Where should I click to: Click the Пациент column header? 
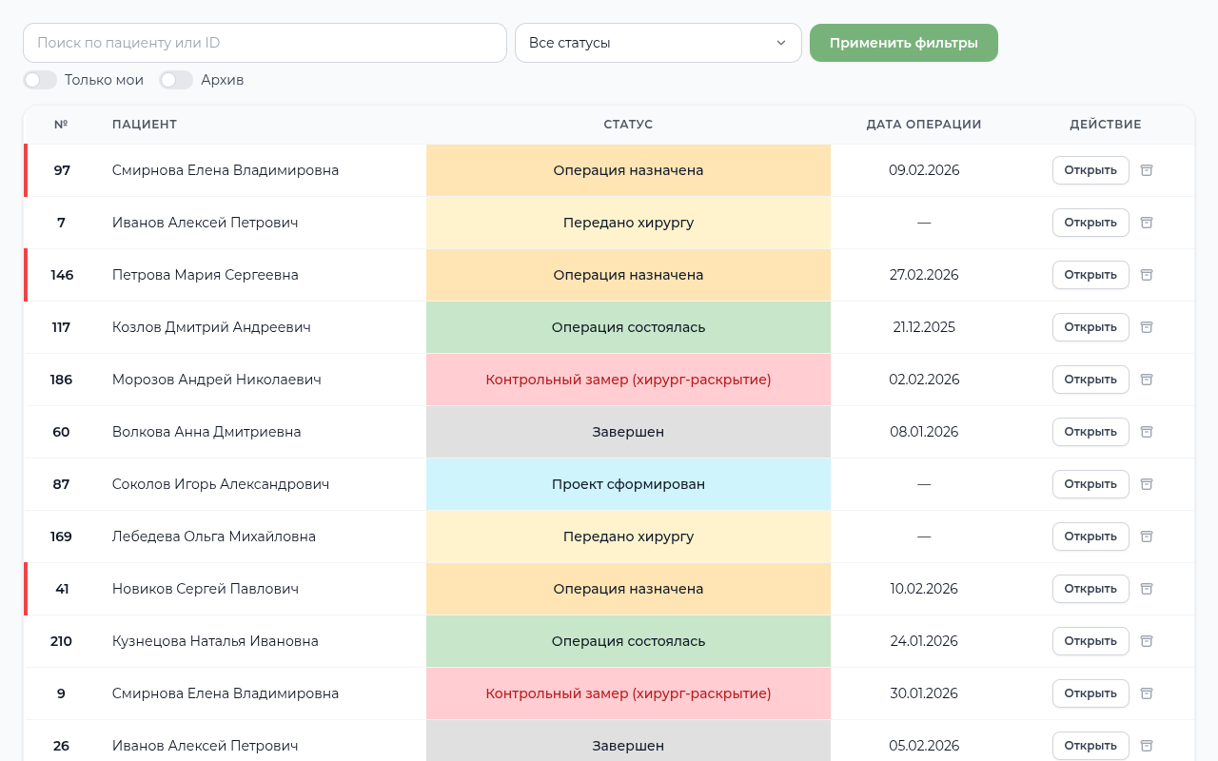coord(145,125)
